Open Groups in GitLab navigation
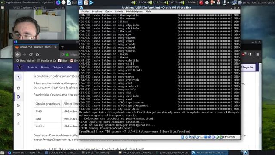The width and height of the screenshot is (275, 155). (45, 67)
